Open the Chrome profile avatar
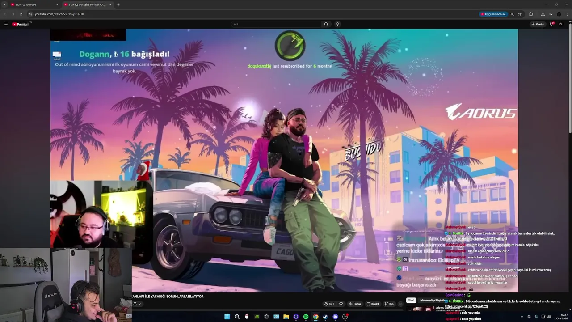 [x=559, y=14]
